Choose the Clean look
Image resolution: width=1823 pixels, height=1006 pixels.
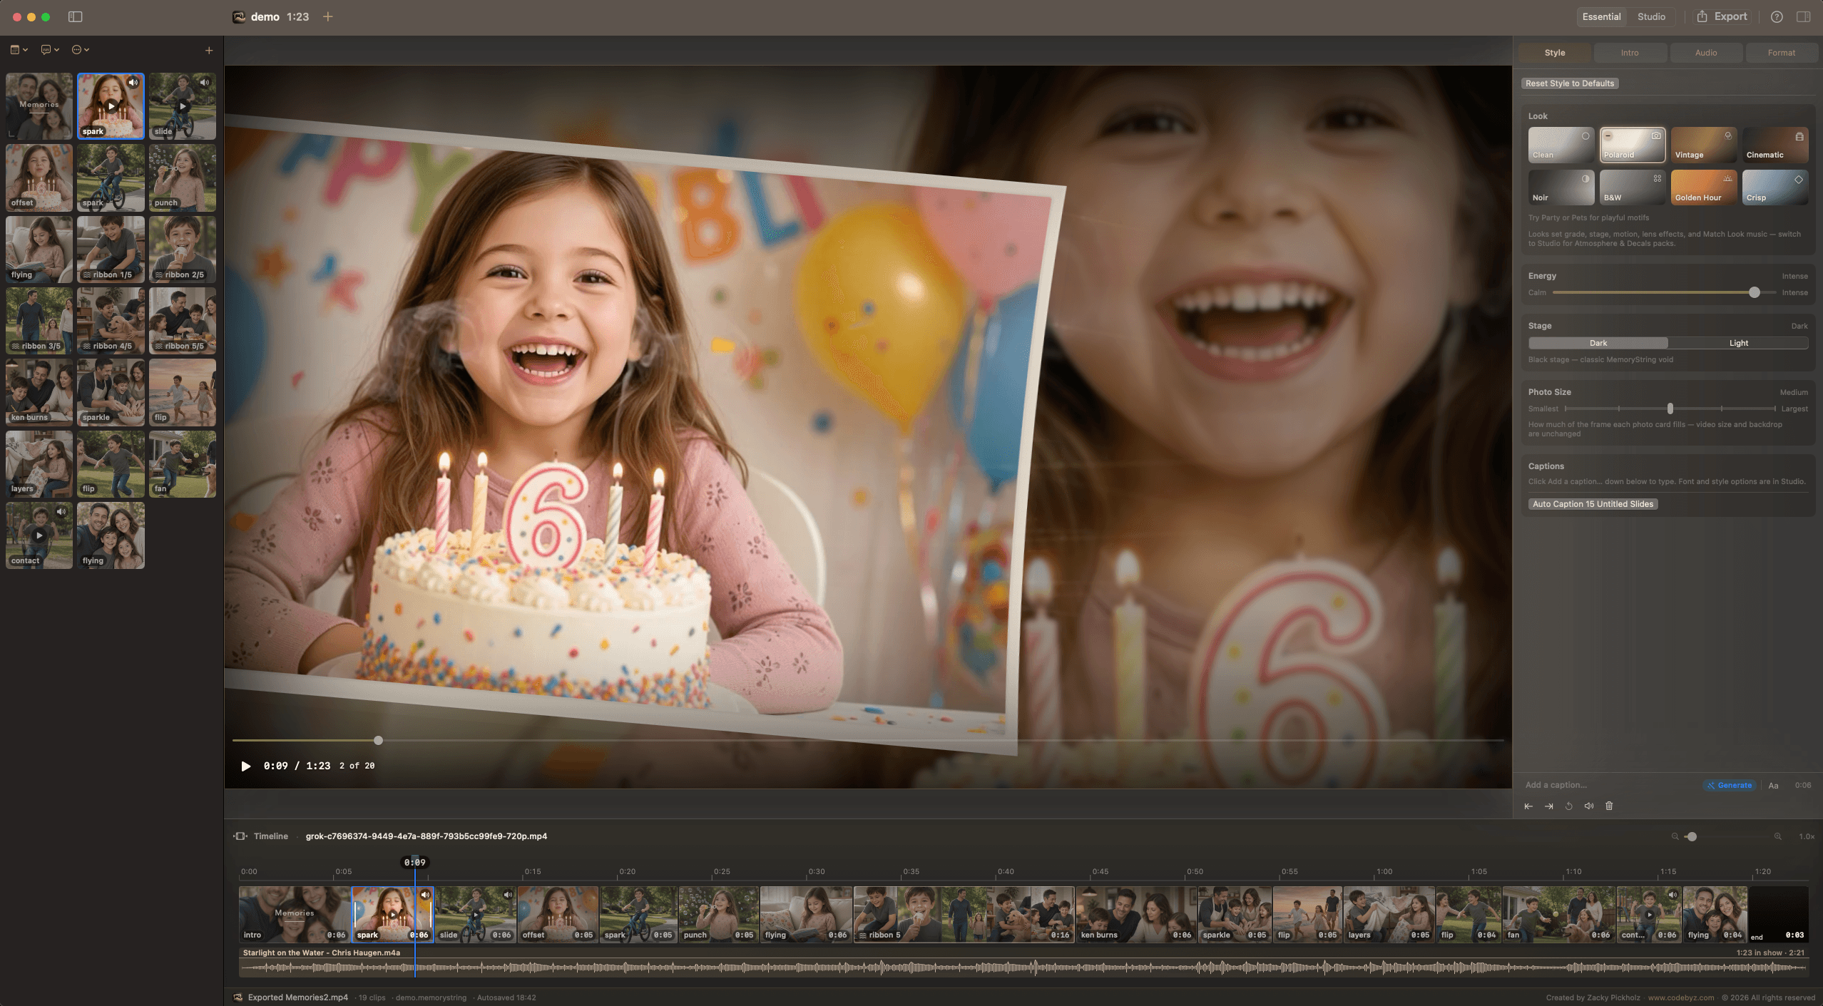[1561, 145]
